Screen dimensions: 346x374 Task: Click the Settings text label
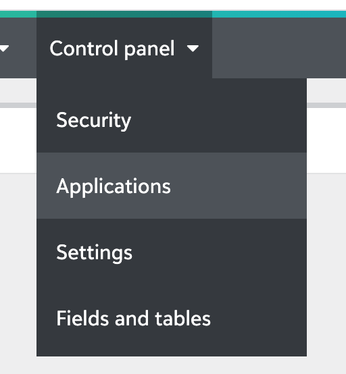point(94,253)
